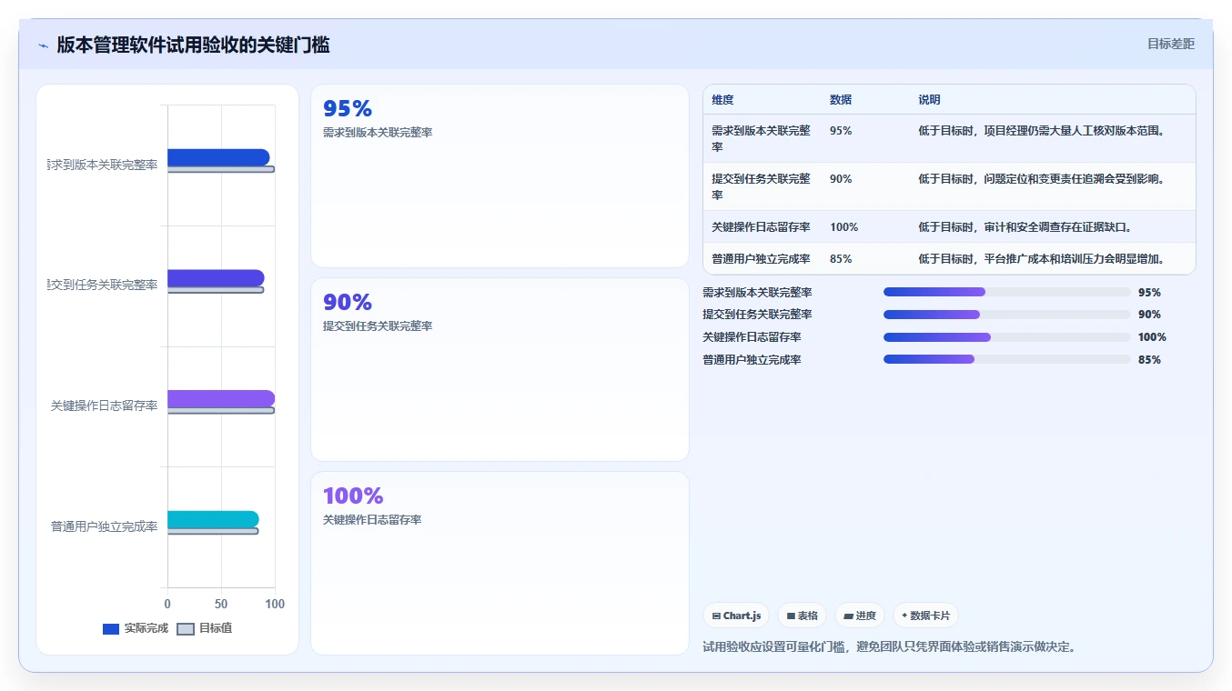The width and height of the screenshot is (1232, 691).
Task: Select the 表格 chip
Action: tap(802, 616)
